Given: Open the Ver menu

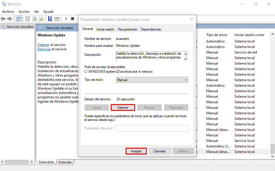Looking at the screenshot, I should 36,12.
